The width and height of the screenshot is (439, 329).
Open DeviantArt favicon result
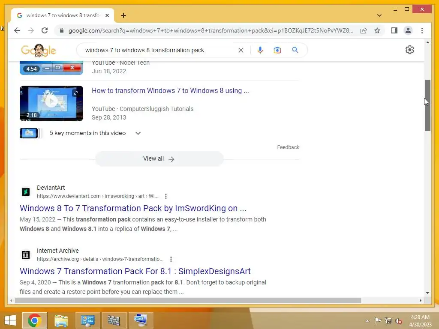(26, 192)
